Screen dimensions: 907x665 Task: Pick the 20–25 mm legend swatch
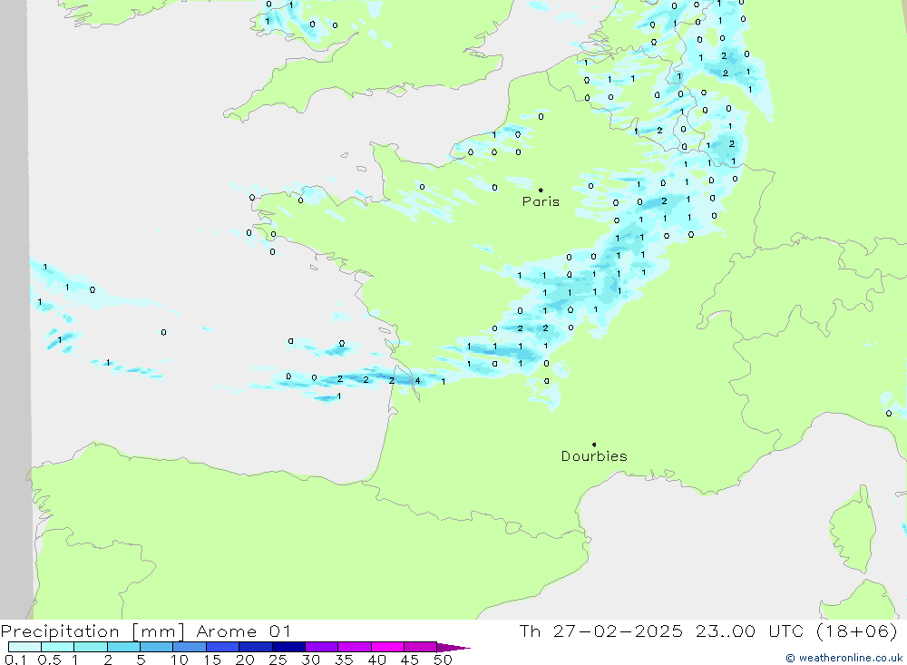tap(256, 647)
